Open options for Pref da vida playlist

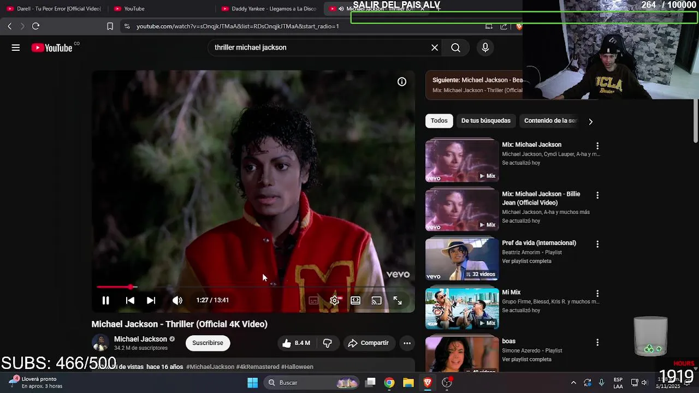pos(597,244)
